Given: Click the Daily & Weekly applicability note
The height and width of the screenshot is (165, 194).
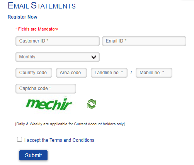Looking at the screenshot, I should pyautogui.click(x=70, y=124).
